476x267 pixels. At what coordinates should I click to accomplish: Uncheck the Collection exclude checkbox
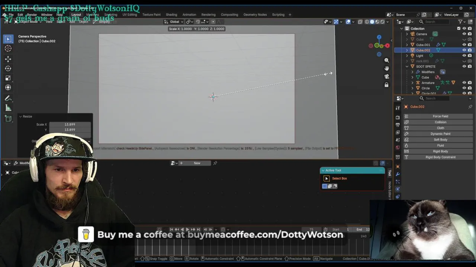(x=459, y=29)
